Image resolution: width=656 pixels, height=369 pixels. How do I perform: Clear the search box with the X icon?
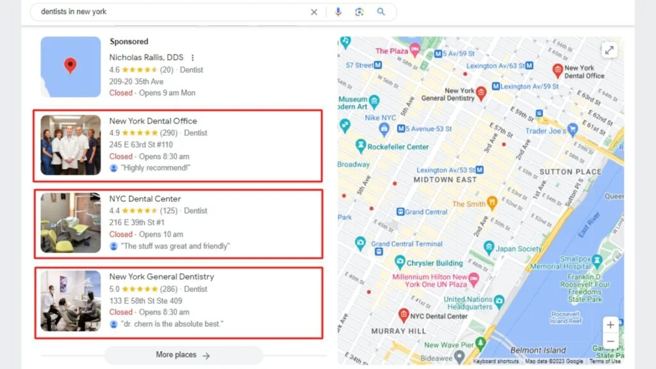[314, 12]
